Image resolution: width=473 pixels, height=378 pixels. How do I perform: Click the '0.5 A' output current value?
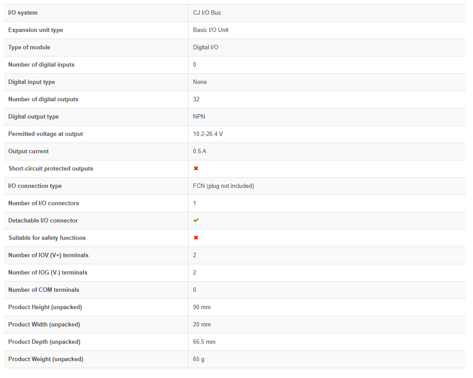pyautogui.click(x=200, y=151)
